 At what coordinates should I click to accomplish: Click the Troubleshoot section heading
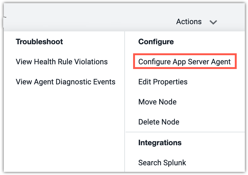point(39,42)
